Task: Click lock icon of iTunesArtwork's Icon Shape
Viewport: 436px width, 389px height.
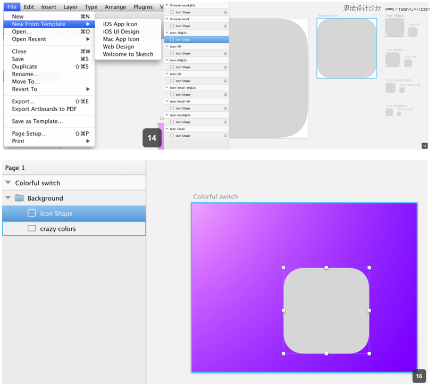Action: 225,26
